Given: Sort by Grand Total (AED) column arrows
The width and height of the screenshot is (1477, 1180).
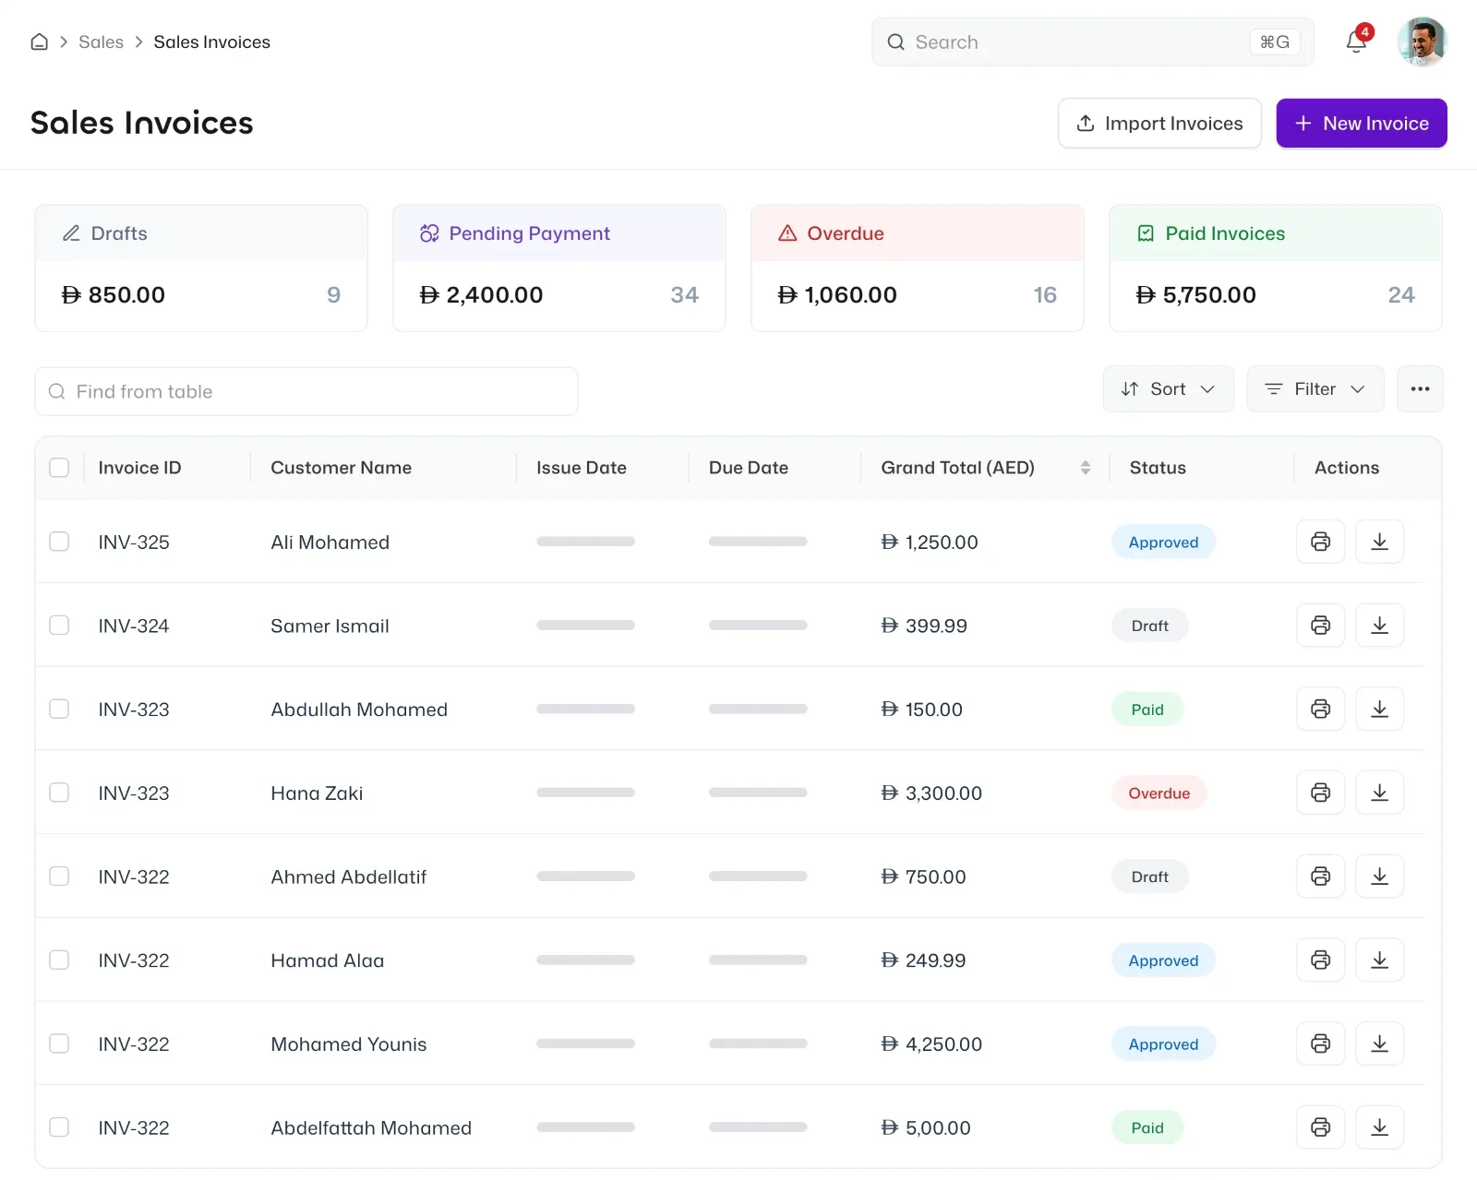Looking at the screenshot, I should pos(1086,468).
